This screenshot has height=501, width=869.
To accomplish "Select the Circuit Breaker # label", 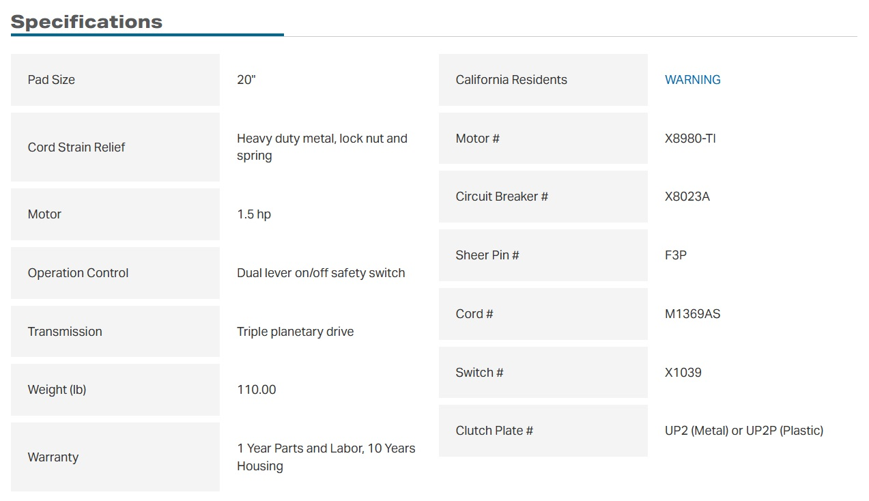I will pyautogui.click(x=502, y=197).
